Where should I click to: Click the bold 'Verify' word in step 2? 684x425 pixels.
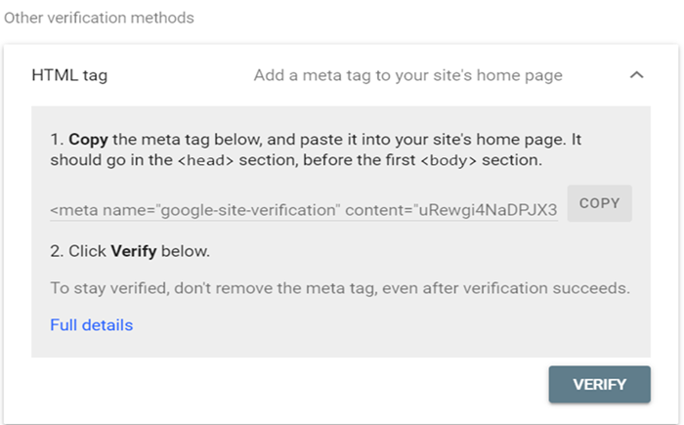click(x=134, y=251)
